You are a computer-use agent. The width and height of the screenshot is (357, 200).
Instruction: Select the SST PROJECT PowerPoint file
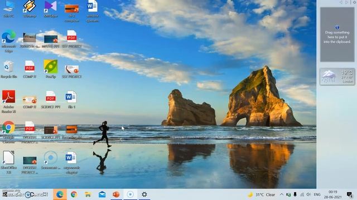(71, 71)
